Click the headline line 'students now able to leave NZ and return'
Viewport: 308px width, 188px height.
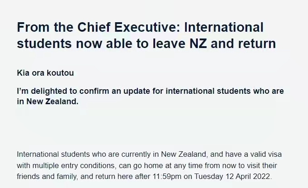pyautogui.click(x=147, y=44)
